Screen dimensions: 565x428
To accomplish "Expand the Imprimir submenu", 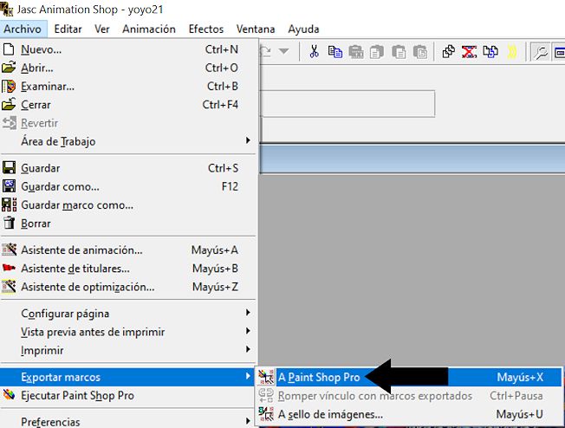I will (128, 350).
